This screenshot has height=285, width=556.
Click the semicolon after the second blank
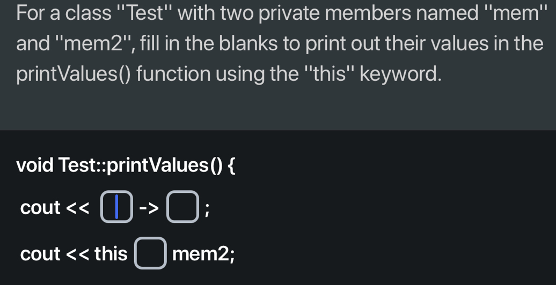click(207, 209)
